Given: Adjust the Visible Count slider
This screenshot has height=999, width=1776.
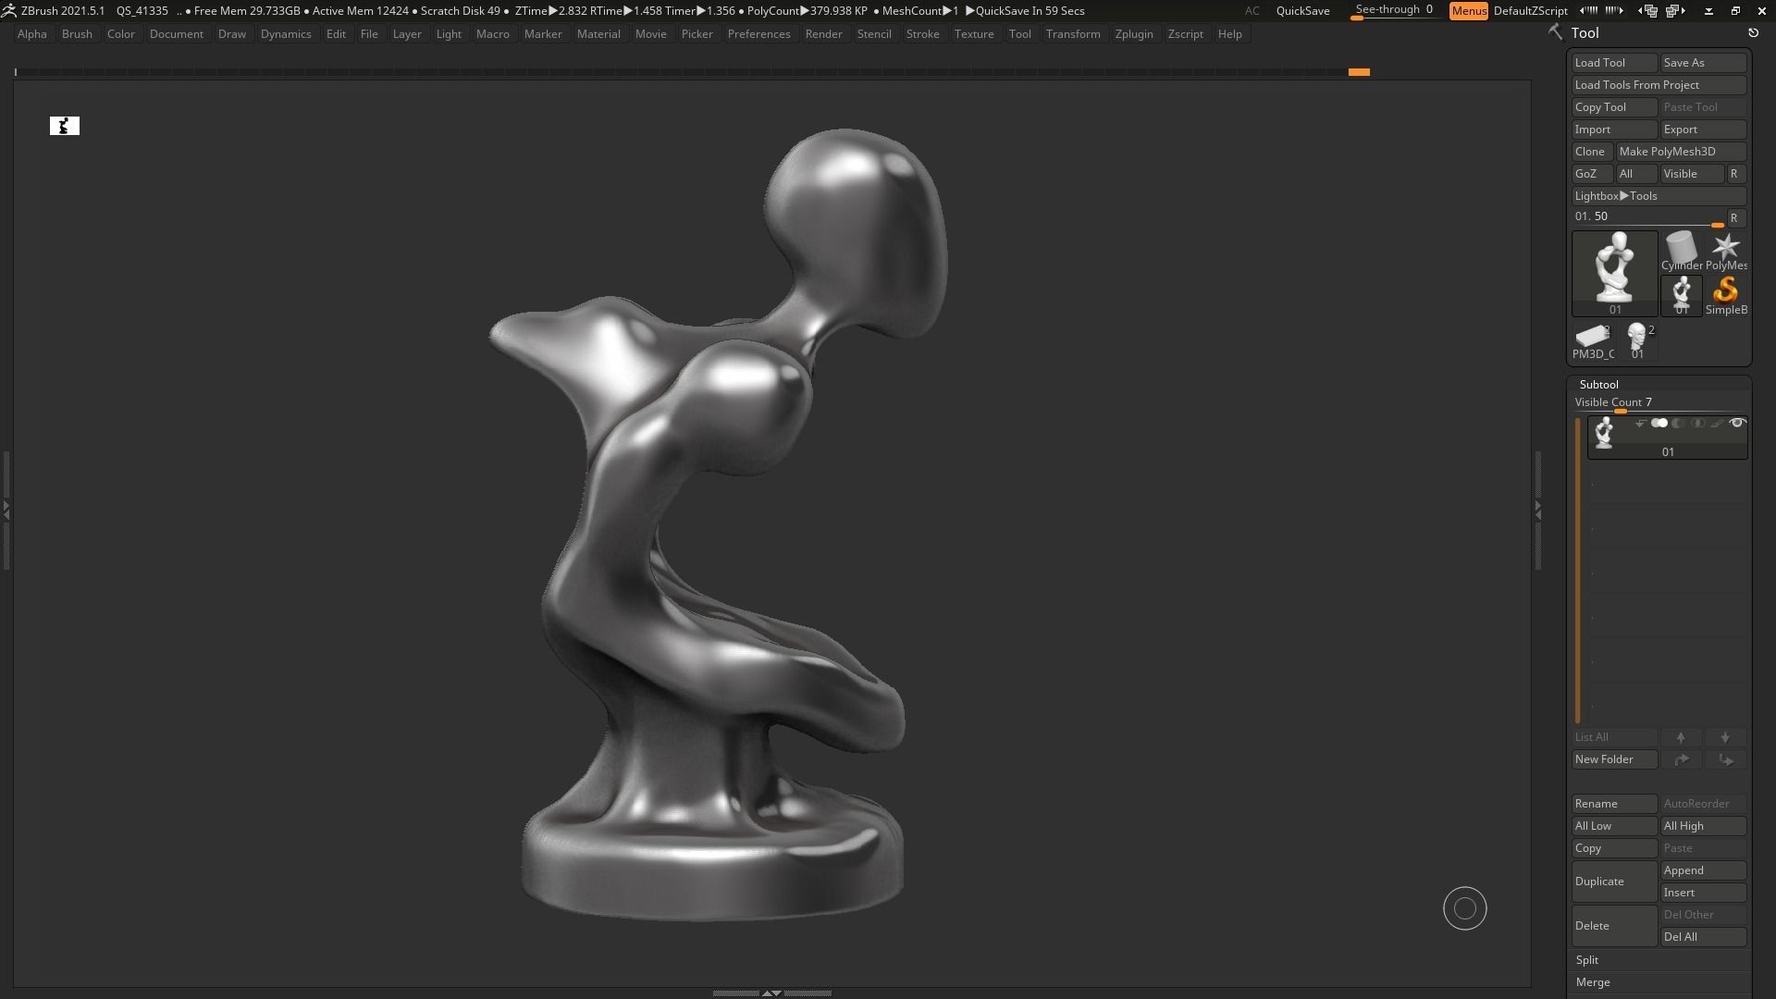Looking at the screenshot, I should (1659, 403).
